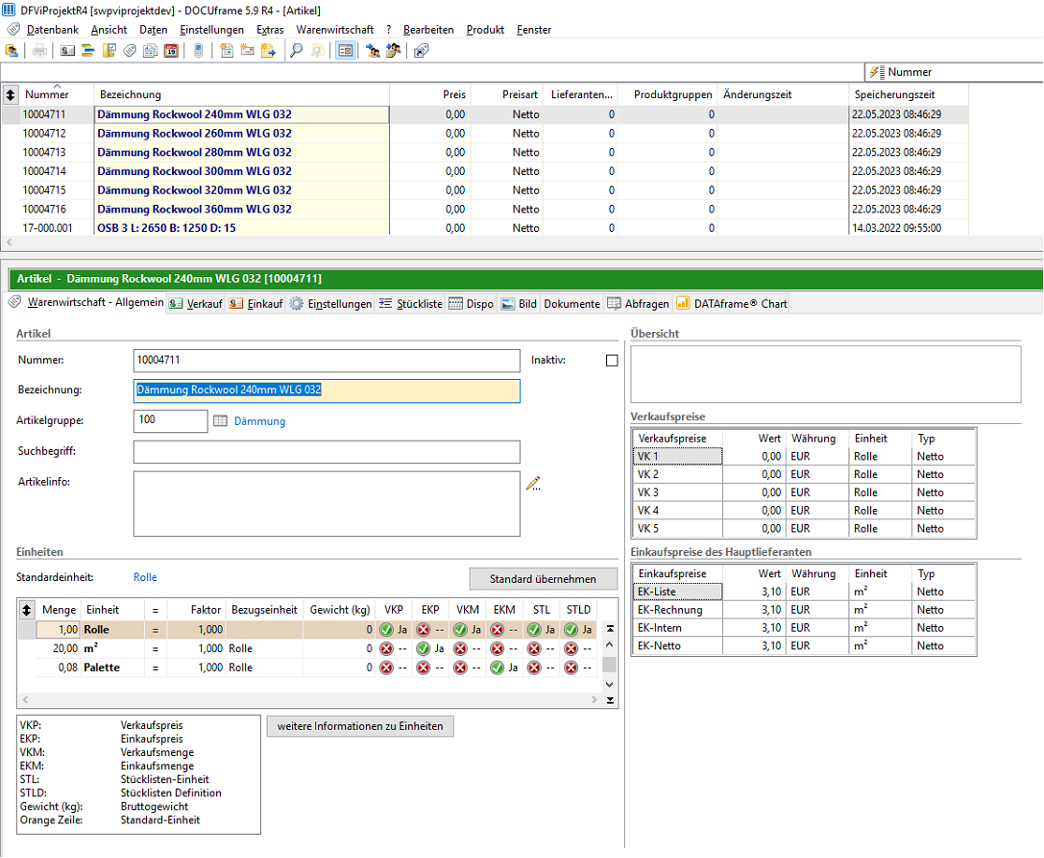Toggle VKM status for Rolle row

tap(460, 630)
